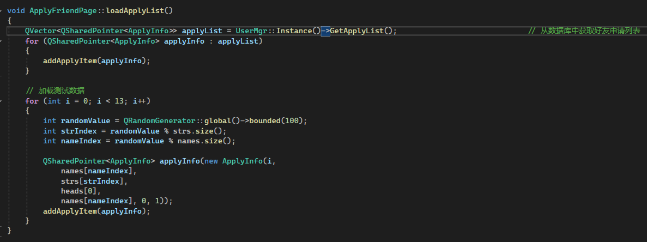Image resolution: width=647 pixels, height=242 pixels.
Task: Click the new keyword before ApplyInfo
Action: [211, 161]
